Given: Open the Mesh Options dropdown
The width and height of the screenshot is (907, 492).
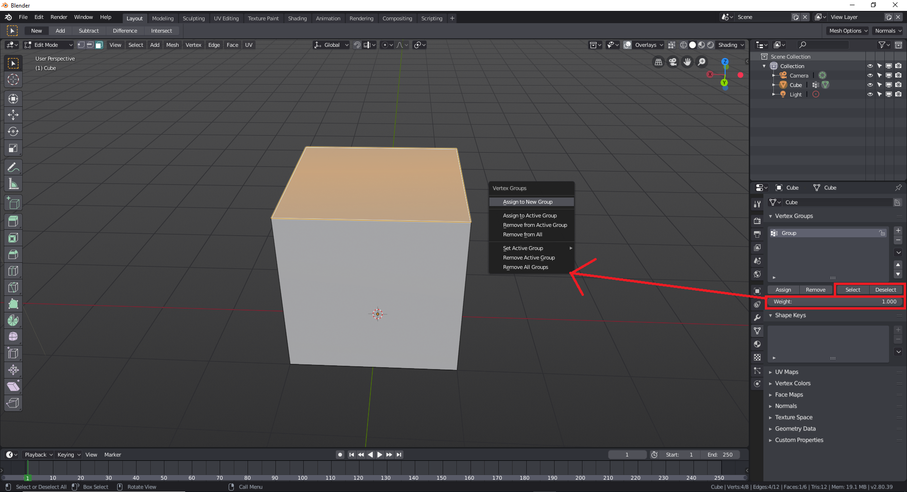Looking at the screenshot, I should [848, 31].
